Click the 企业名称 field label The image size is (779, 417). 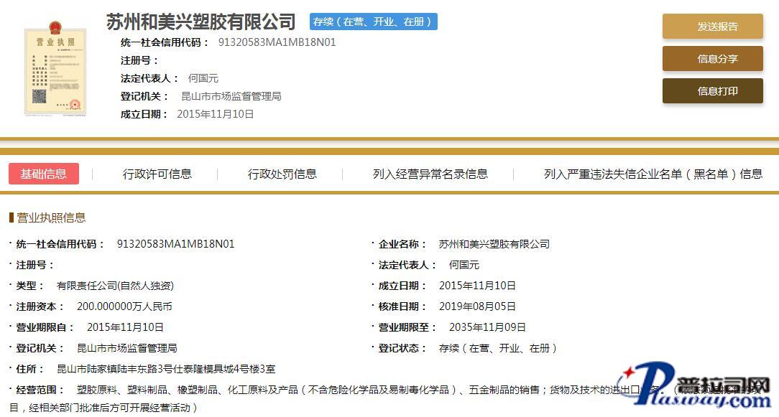tap(402, 244)
